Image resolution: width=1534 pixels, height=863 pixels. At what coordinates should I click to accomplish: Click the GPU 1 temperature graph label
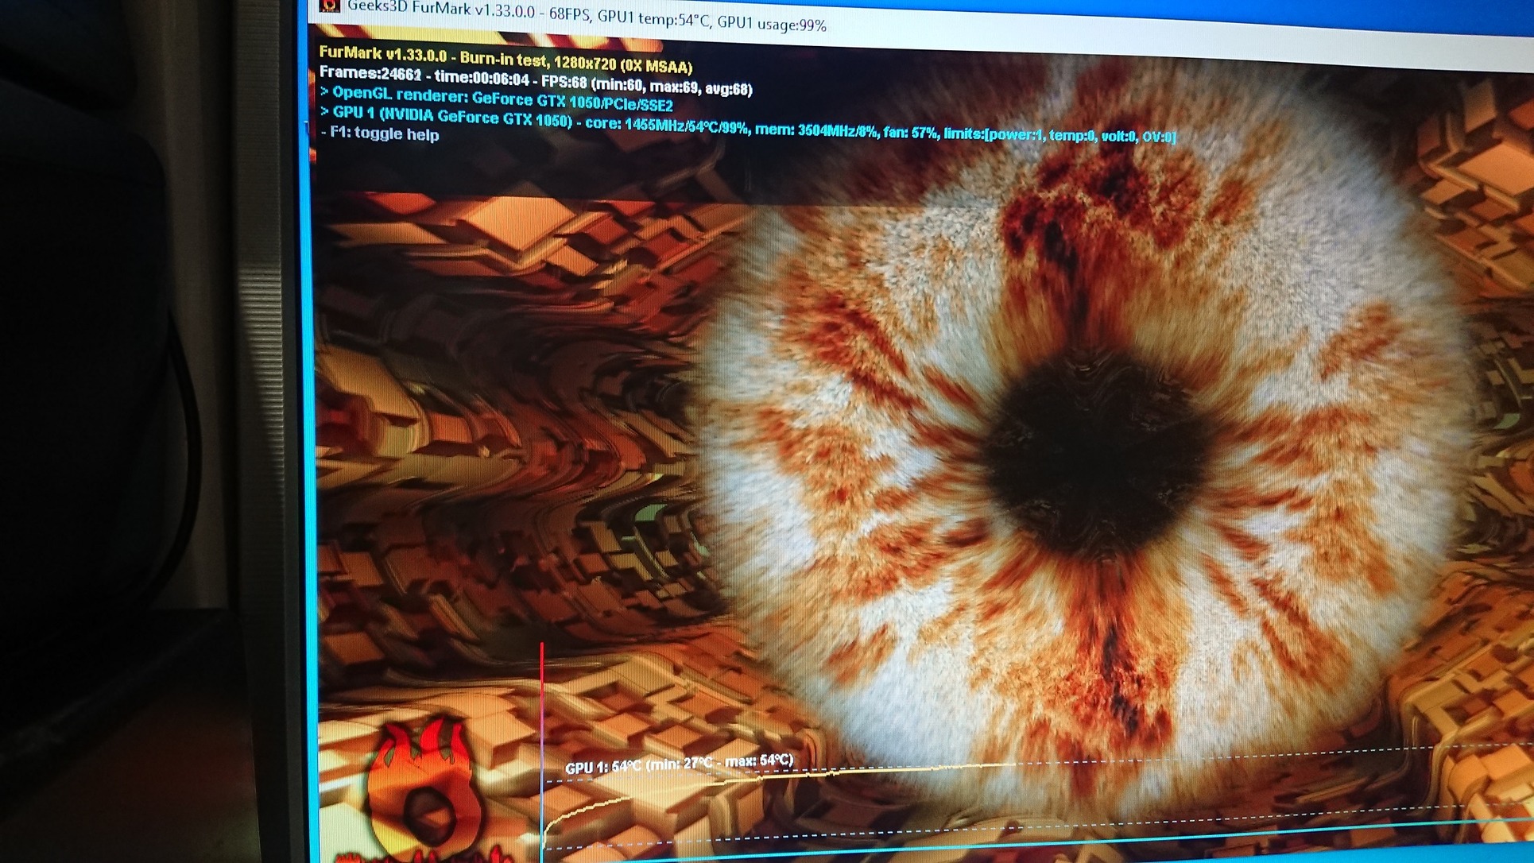(x=679, y=764)
